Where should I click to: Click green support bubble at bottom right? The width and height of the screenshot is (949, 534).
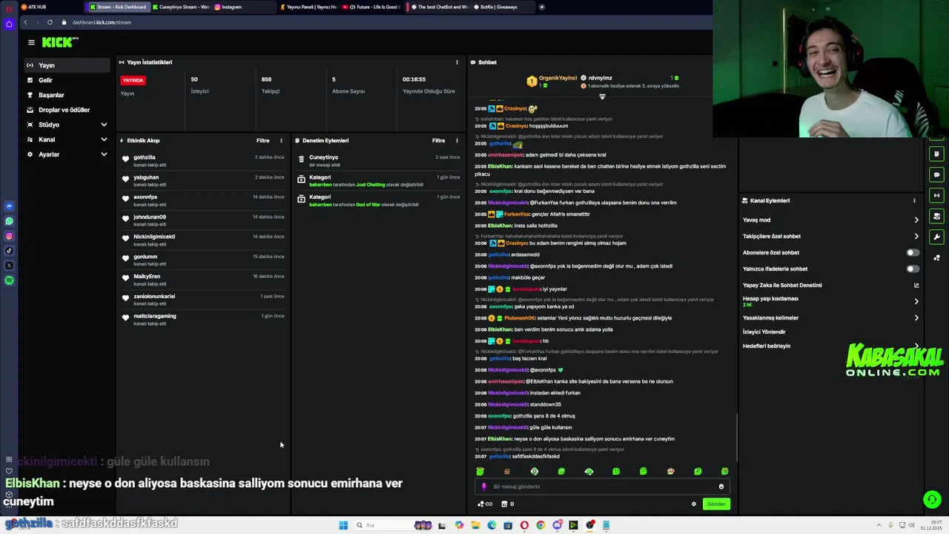(932, 499)
